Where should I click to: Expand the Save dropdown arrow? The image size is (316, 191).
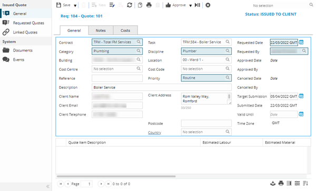click(x=75, y=5)
